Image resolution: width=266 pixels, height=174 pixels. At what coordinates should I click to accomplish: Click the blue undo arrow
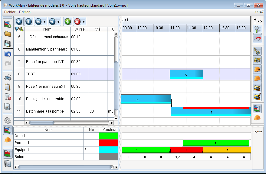8,54
